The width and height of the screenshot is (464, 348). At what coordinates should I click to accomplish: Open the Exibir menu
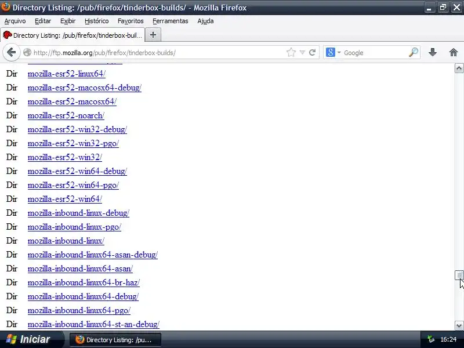[68, 21]
